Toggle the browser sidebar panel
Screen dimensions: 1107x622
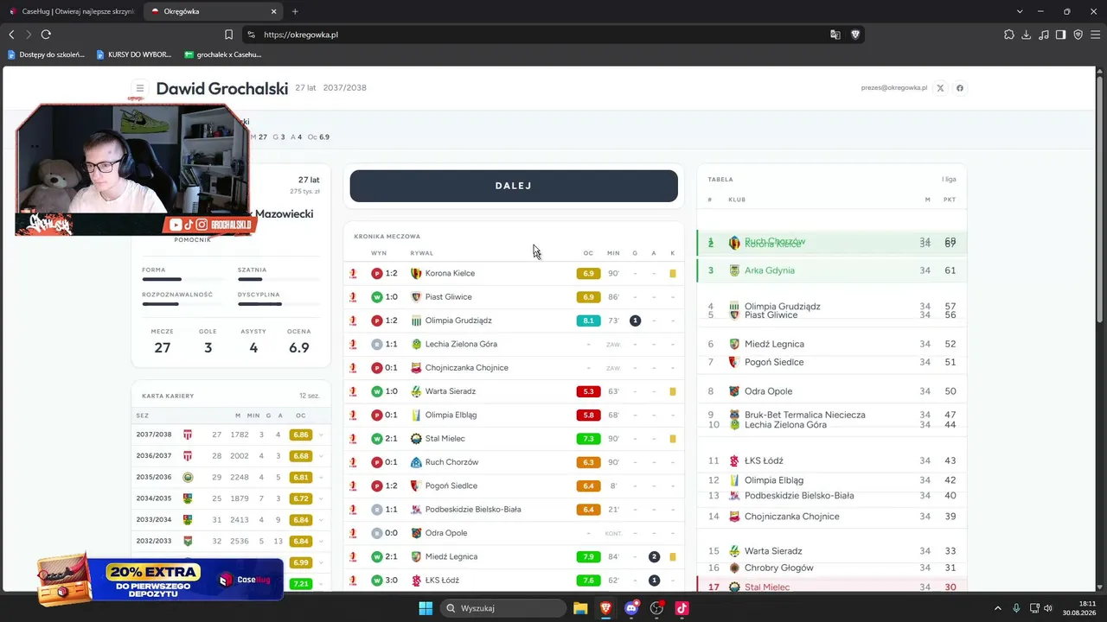tap(1060, 35)
